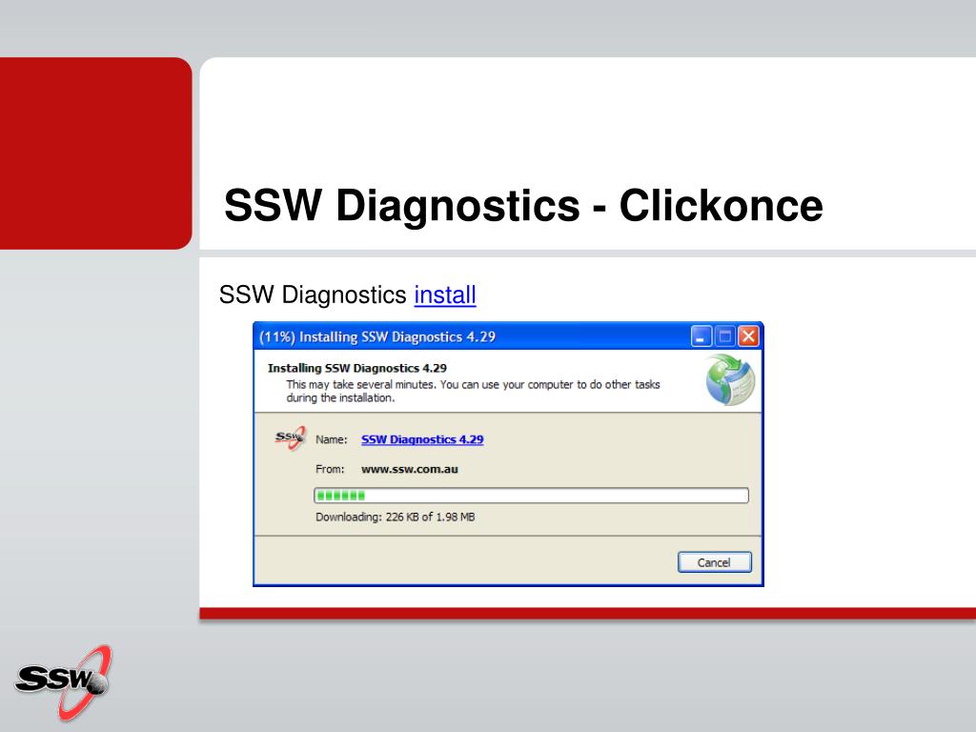Click the bold 'Installing SSW Diagnostics 4.29' heading
This screenshot has width=976, height=732.
tap(357, 368)
